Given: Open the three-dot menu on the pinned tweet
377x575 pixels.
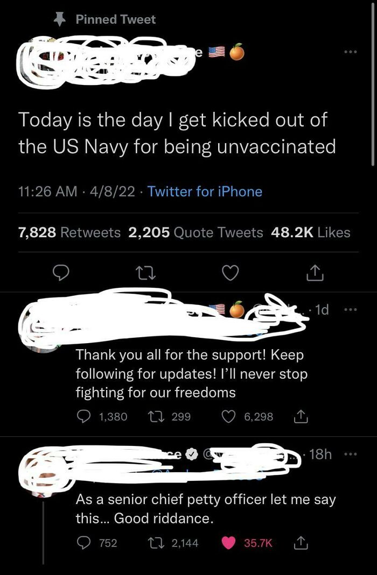Looking at the screenshot, I should (x=350, y=51).
